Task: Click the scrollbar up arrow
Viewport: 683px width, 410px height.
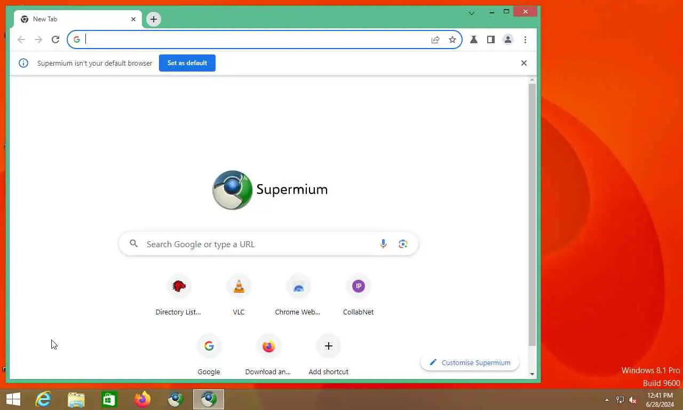Action: click(532, 80)
